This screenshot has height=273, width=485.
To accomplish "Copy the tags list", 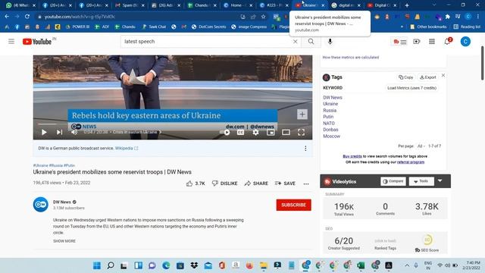I will (406, 77).
